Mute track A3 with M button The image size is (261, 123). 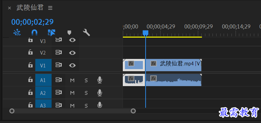click(72, 105)
